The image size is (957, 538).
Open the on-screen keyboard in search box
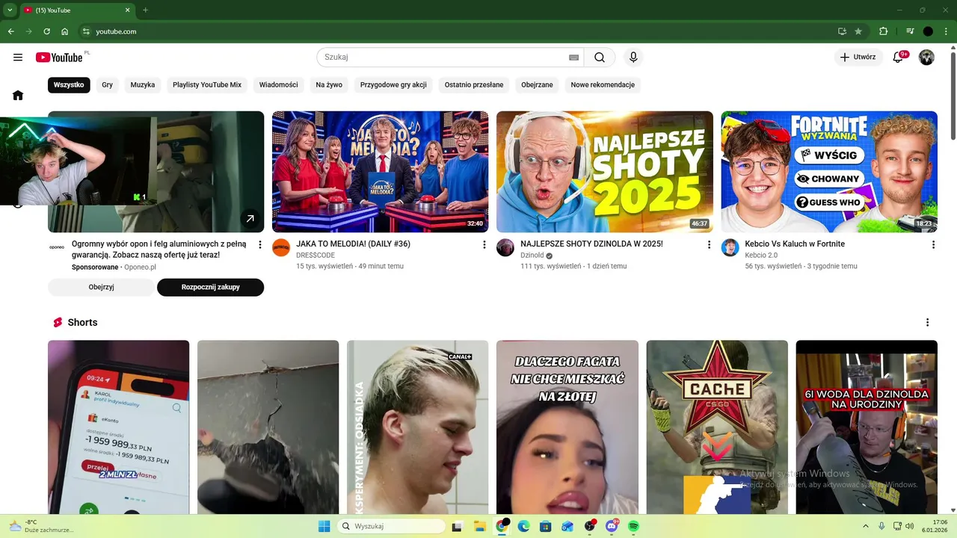(573, 58)
